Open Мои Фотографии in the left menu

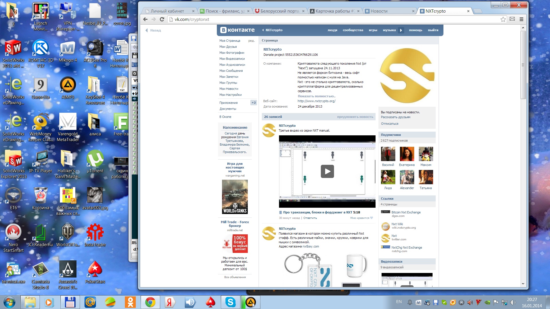[232, 53]
